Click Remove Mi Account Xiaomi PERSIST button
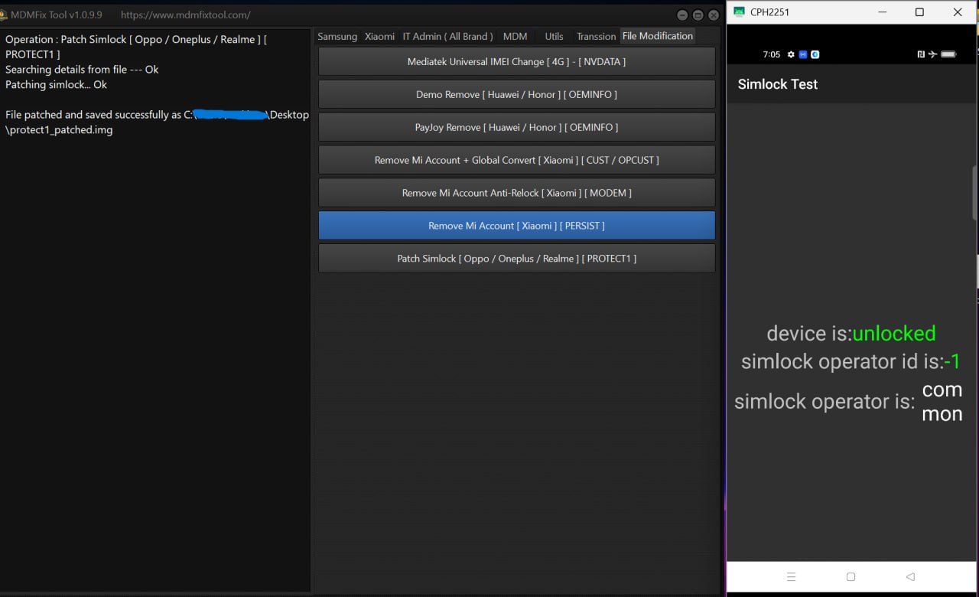979x597 pixels. pyautogui.click(x=516, y=226)
